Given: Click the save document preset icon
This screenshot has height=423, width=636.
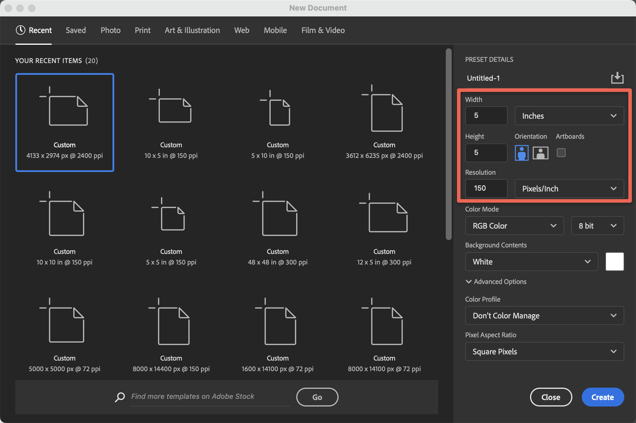Looking at the screenshot, I should 617,78.
